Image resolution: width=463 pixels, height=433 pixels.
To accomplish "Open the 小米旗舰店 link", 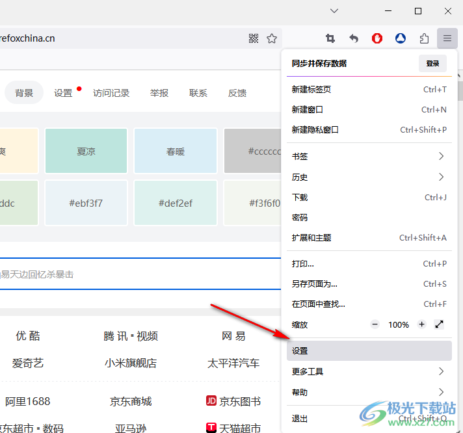I will 131,363.
